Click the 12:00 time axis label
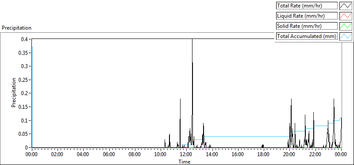Screen dimensions: 354x165 point(186,155)
